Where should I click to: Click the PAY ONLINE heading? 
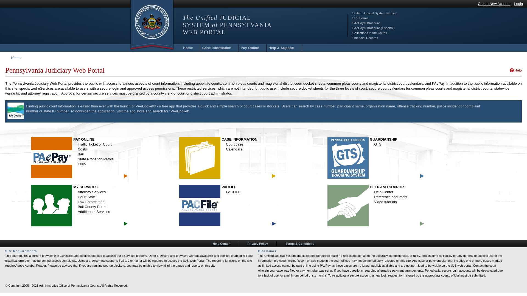tap(84, 140)
